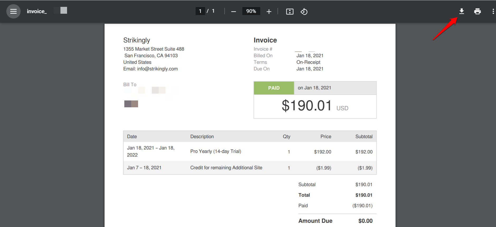Select the ($1.99) price cell
The image size is (496, 227).
click(324, 168)
